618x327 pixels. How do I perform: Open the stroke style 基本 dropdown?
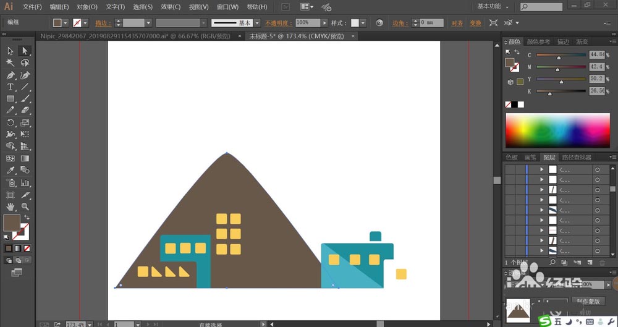[257, 23]
